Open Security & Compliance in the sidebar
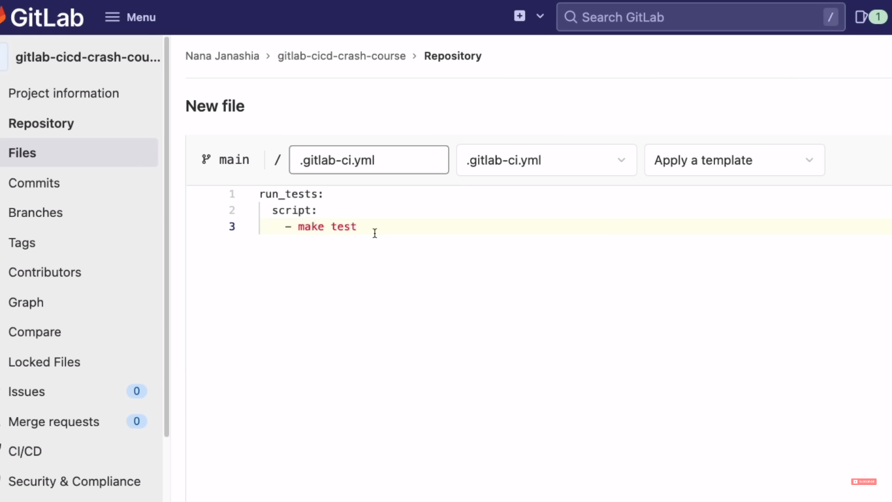Screen dimensions: 892x502 74,481
